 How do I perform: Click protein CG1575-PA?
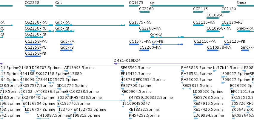coord(140,41)
